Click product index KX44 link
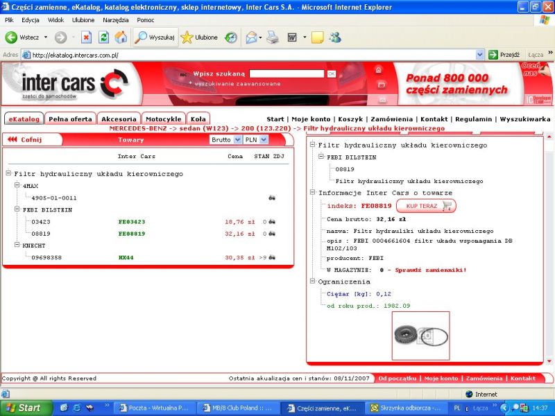The image size is (555, 416). pyautogui.click(x=126, y=257)
